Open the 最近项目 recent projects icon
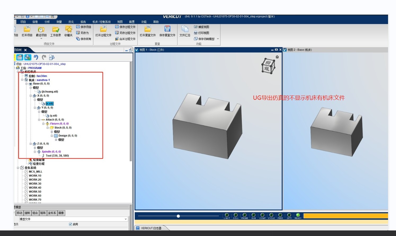Viewport: 396px width, 236px height. (41, 29)
